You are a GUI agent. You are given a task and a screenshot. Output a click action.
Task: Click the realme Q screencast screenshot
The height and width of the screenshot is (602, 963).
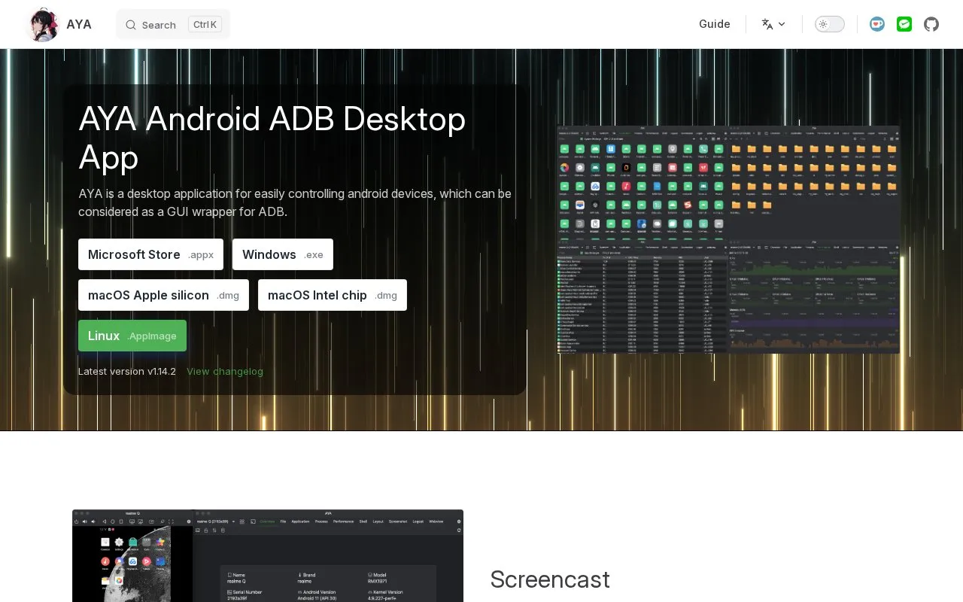(x=268, y=556)
